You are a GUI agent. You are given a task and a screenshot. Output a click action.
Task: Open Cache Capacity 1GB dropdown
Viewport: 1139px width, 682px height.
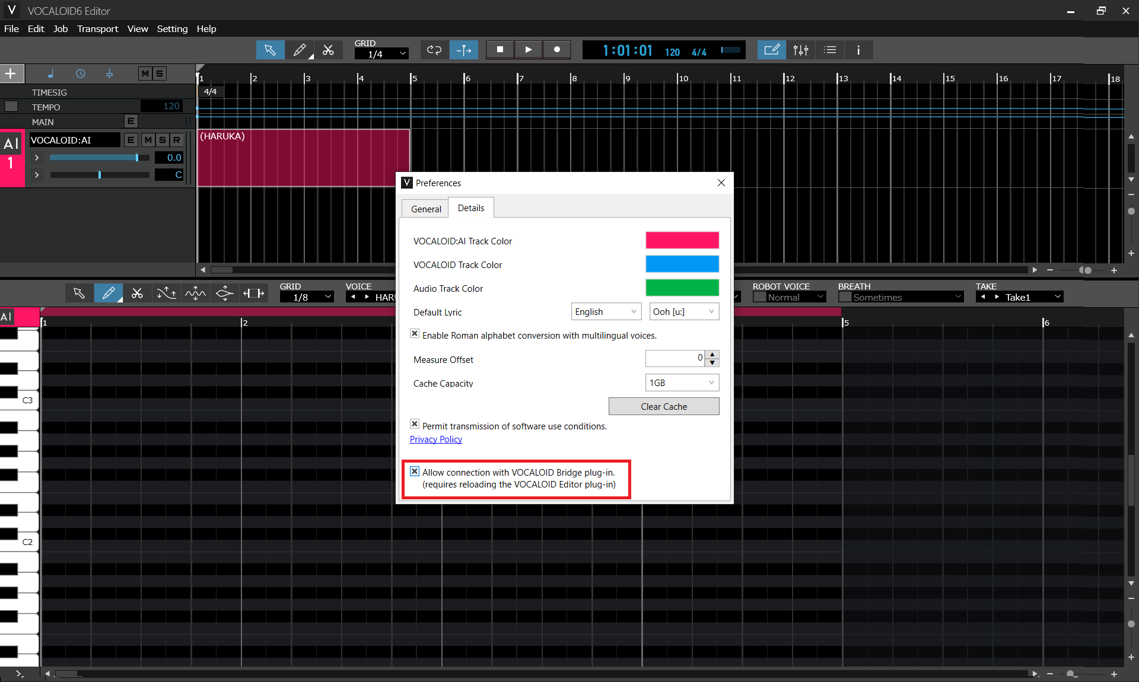682,383
